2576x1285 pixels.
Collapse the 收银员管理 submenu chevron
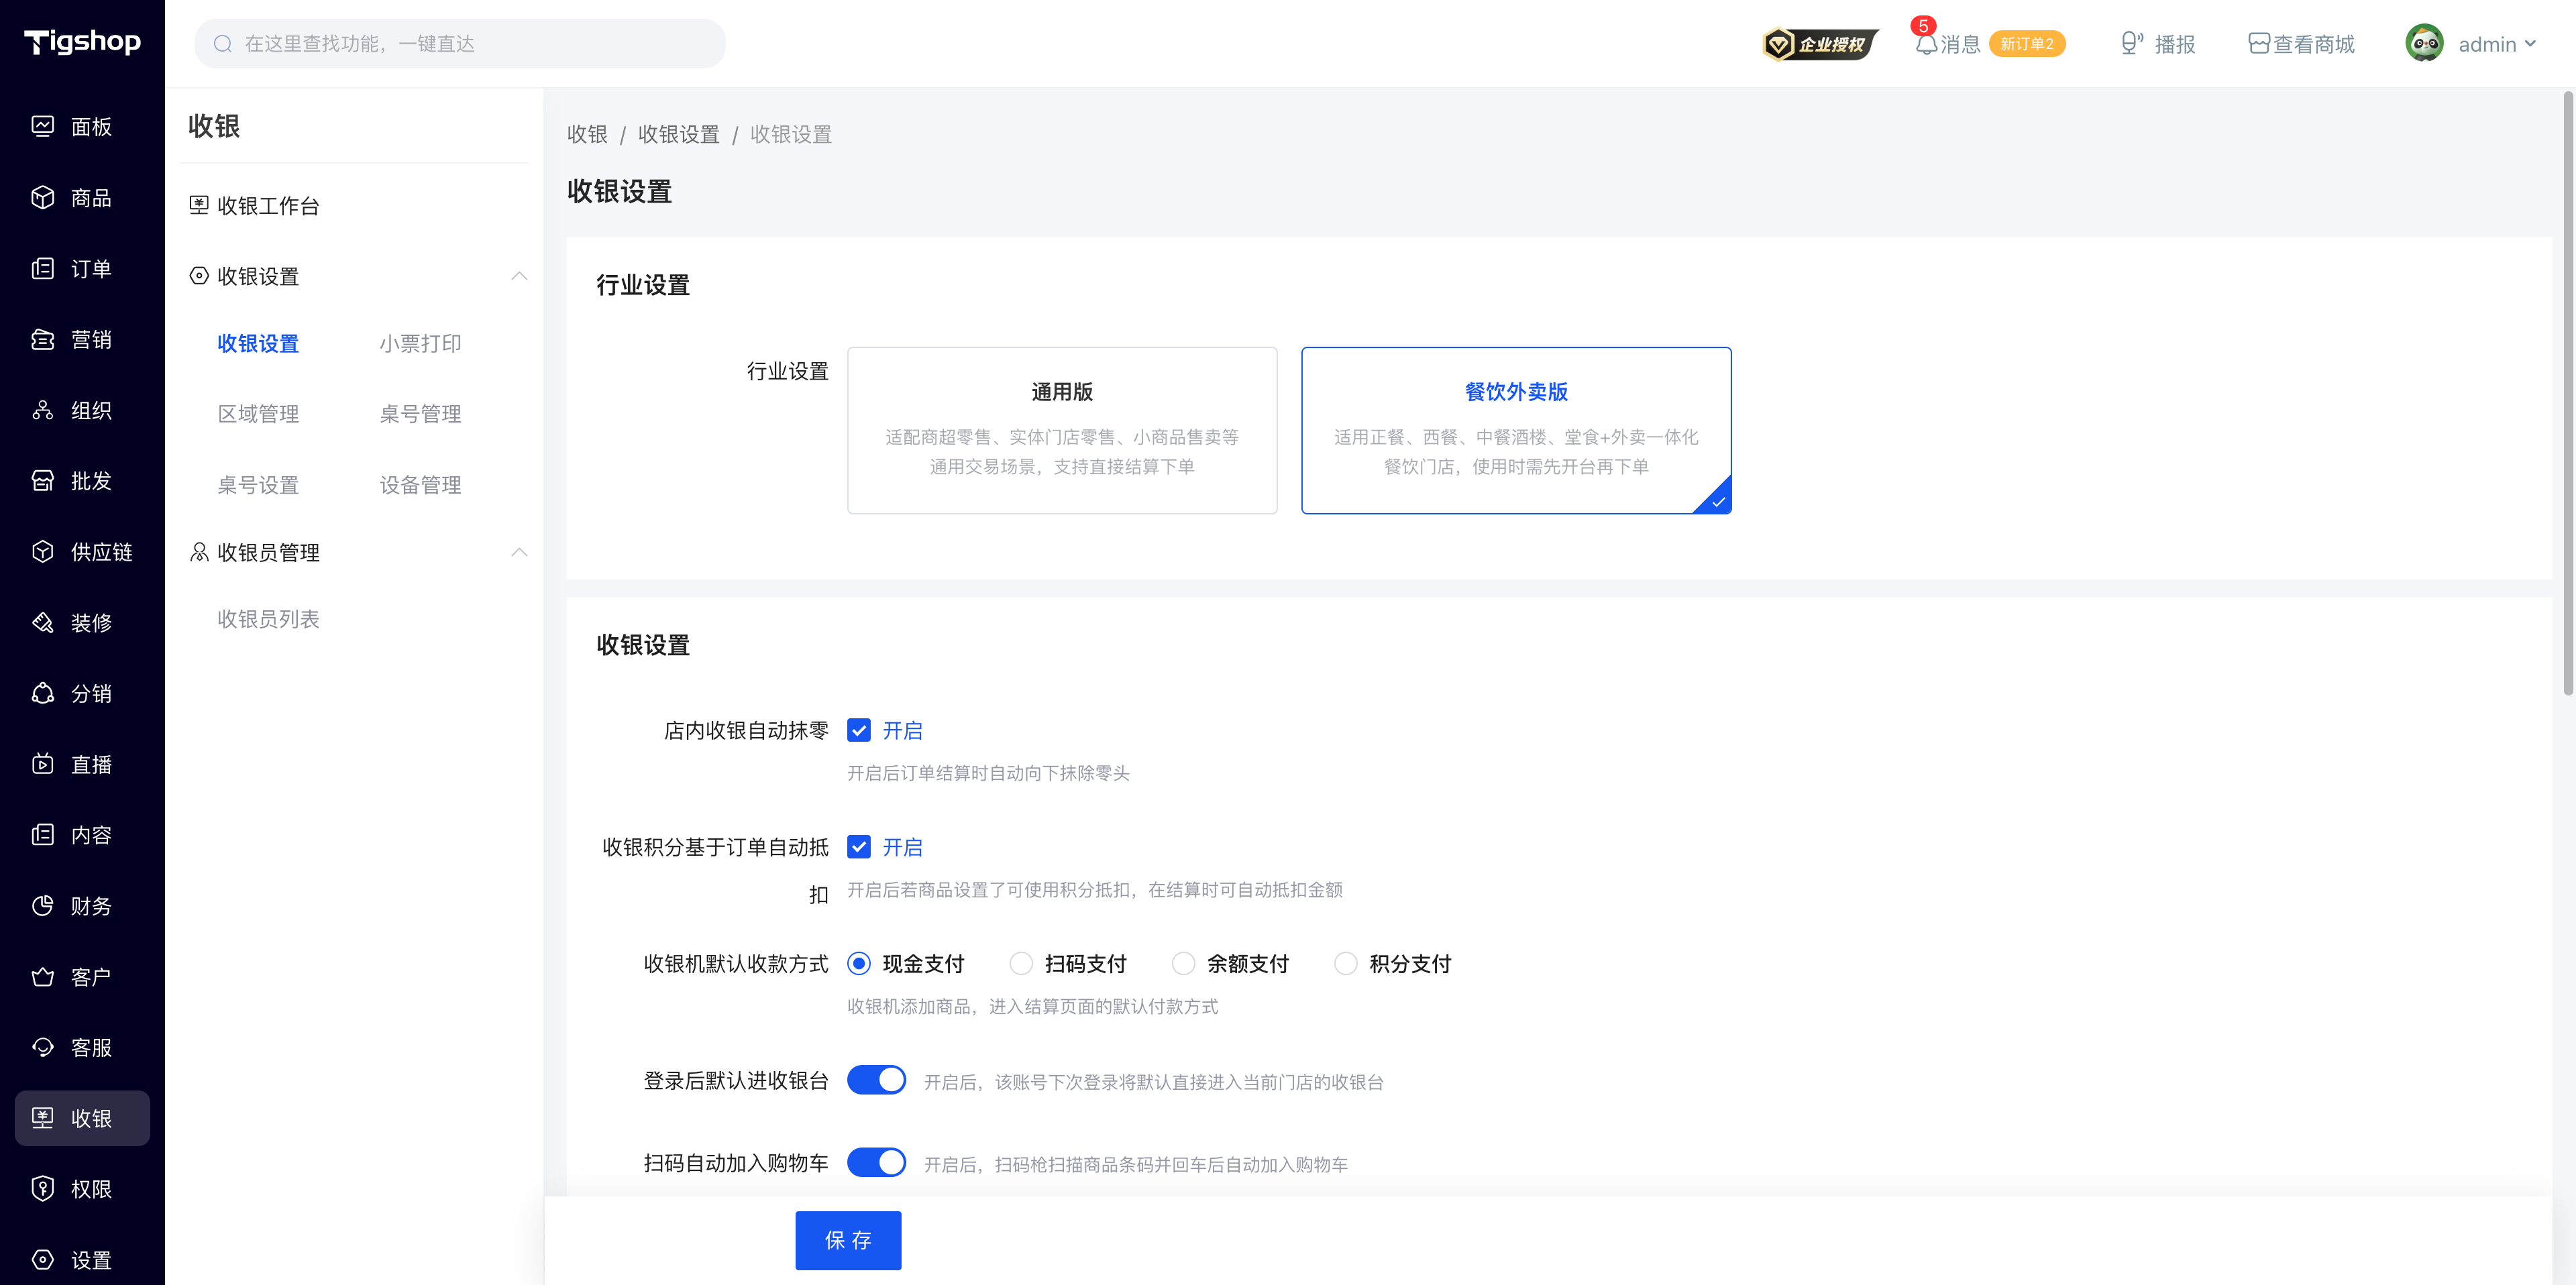pos(519,552)
